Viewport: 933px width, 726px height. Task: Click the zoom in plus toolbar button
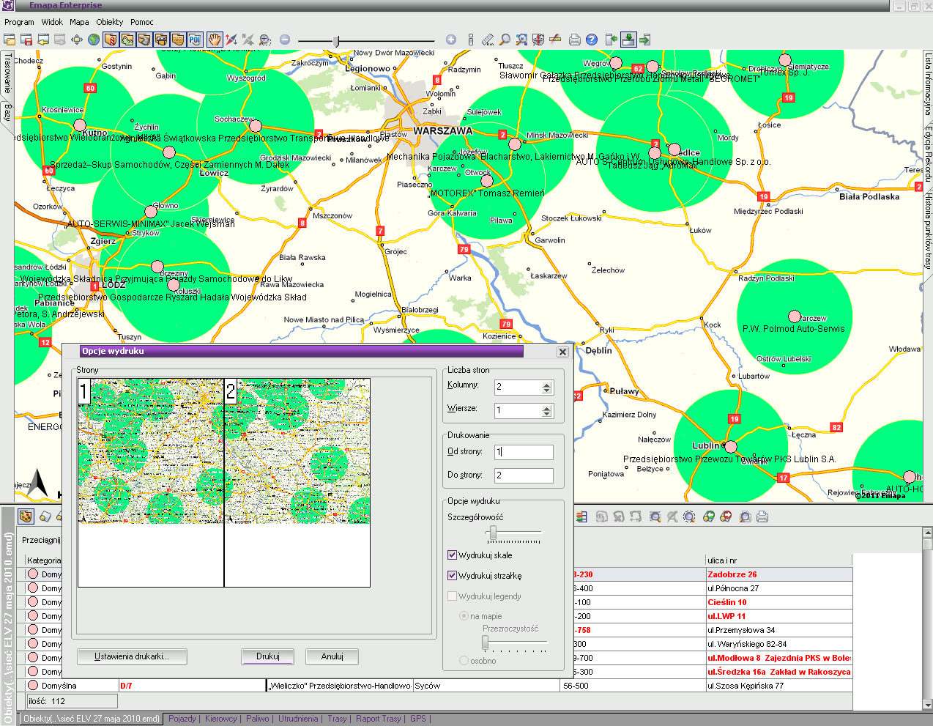click(451, 40)
